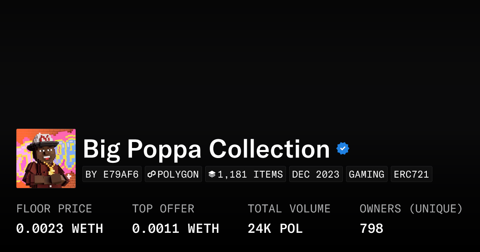Image resolution: width=480 pixels, height=252 pixels.
Task: Open creator profile BY E79AF6
Action: coord(112,174)
